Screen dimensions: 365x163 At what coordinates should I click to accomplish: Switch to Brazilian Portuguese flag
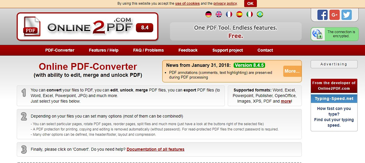tap(260, 15)
